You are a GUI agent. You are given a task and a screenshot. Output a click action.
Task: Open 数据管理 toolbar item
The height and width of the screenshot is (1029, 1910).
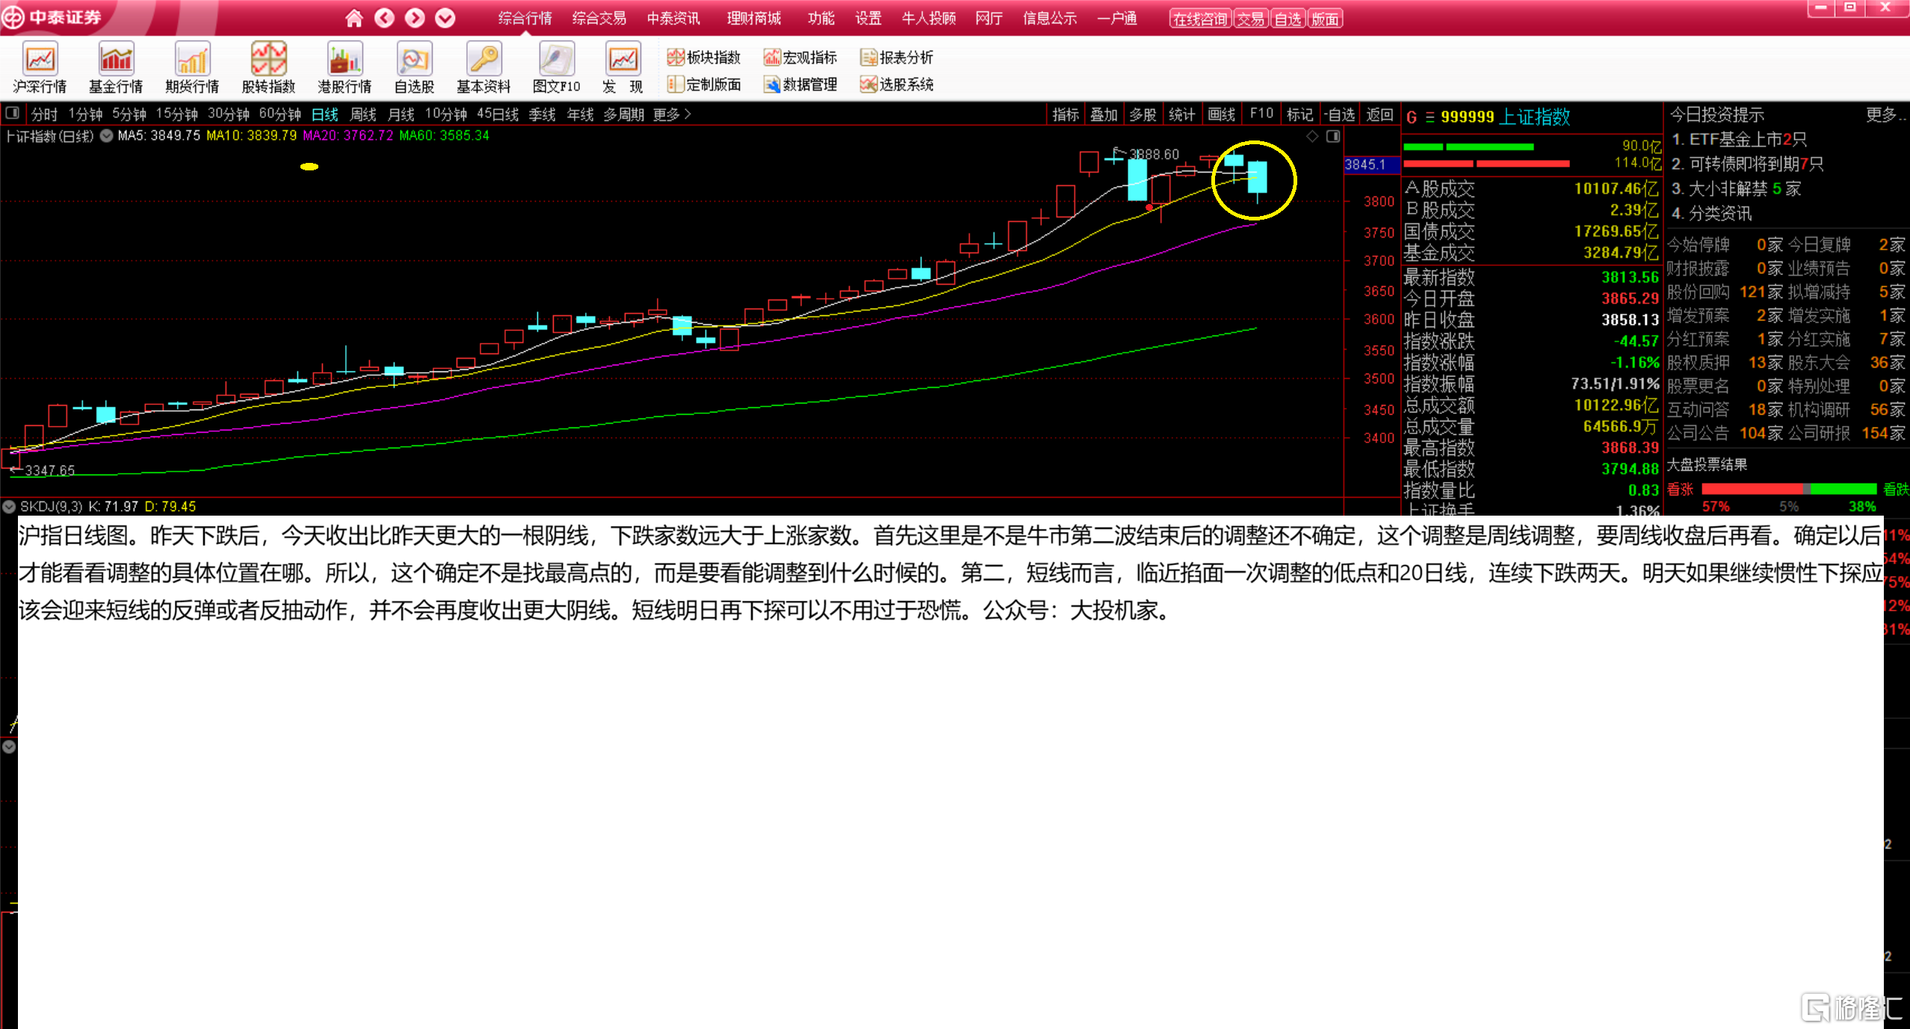(800, 84)
